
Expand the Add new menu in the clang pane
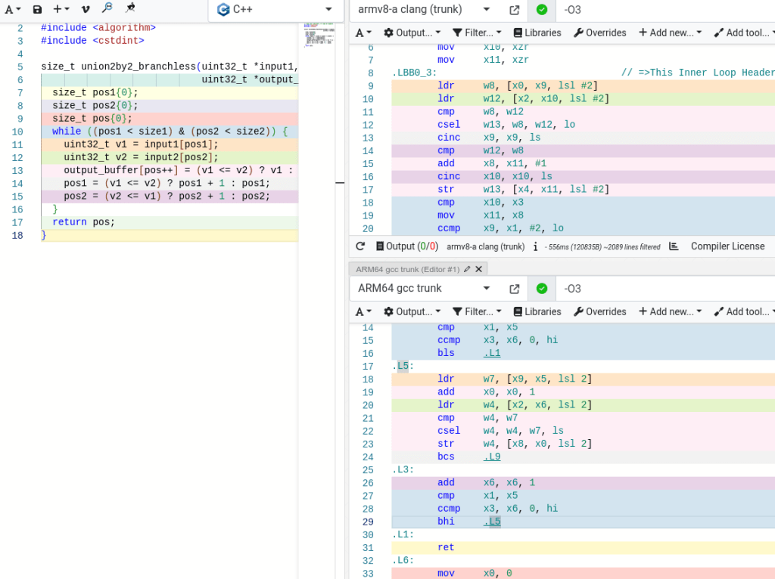pos(670,33)
